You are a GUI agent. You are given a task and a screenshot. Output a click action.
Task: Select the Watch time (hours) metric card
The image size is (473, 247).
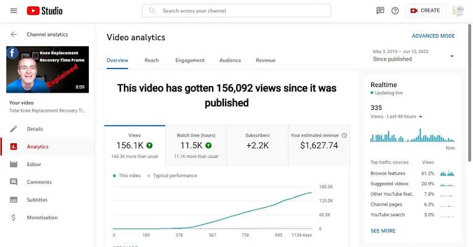tap(196, 146)
